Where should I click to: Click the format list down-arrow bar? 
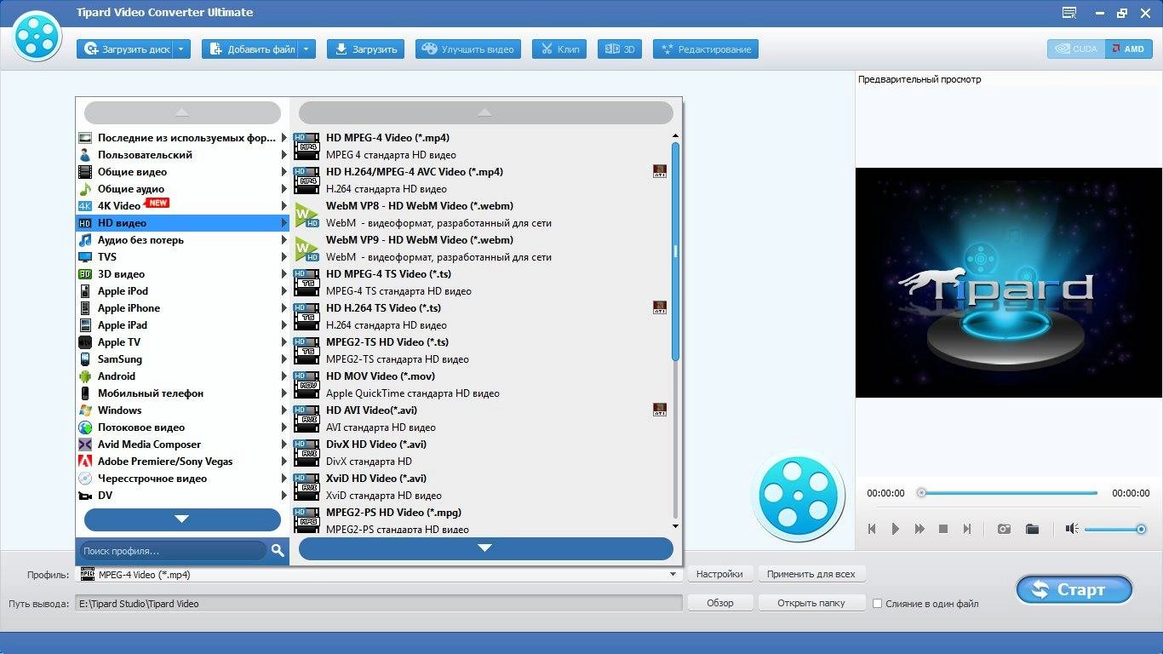[485, 548]
